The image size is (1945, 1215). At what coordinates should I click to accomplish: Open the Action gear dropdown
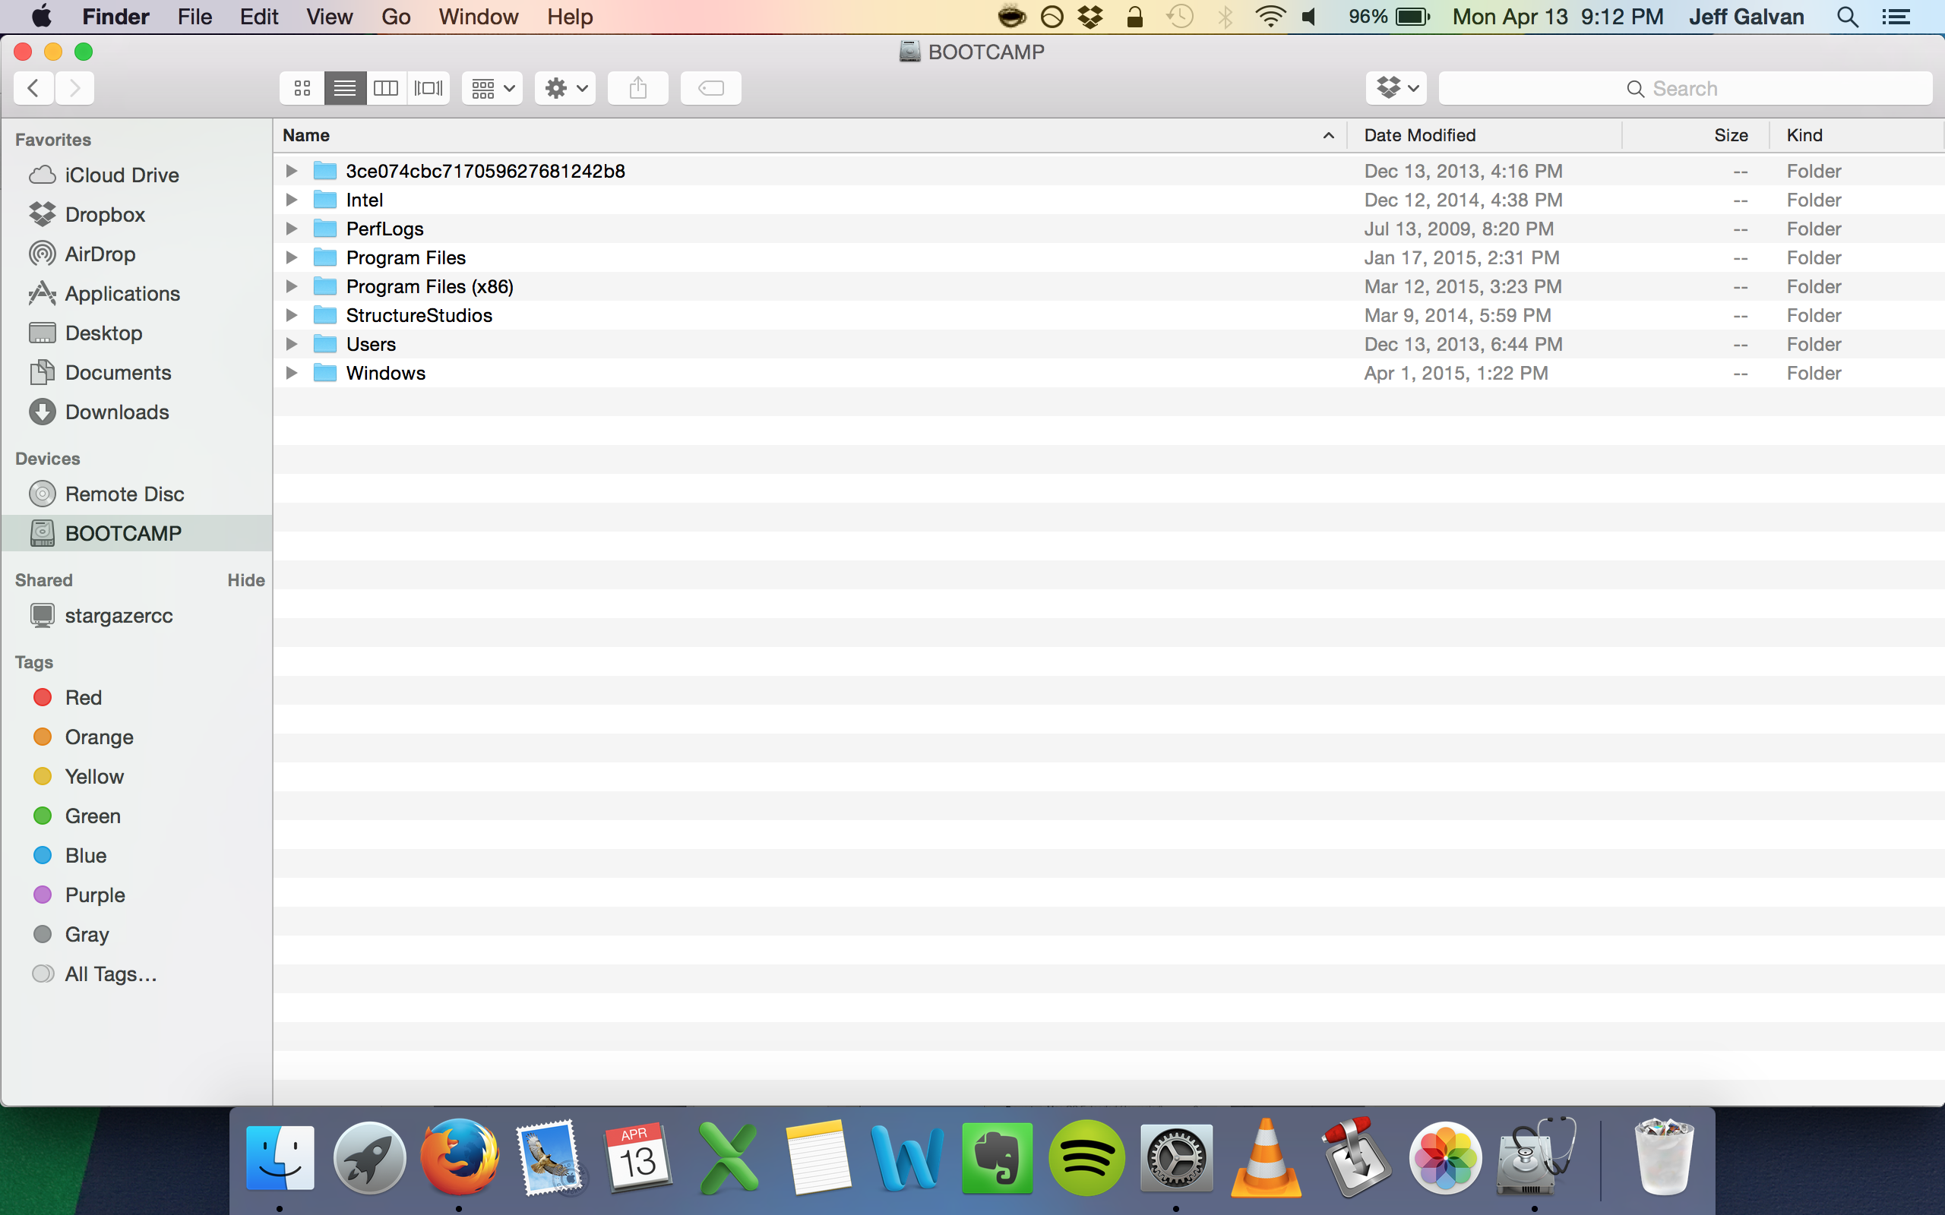(565, 88)
